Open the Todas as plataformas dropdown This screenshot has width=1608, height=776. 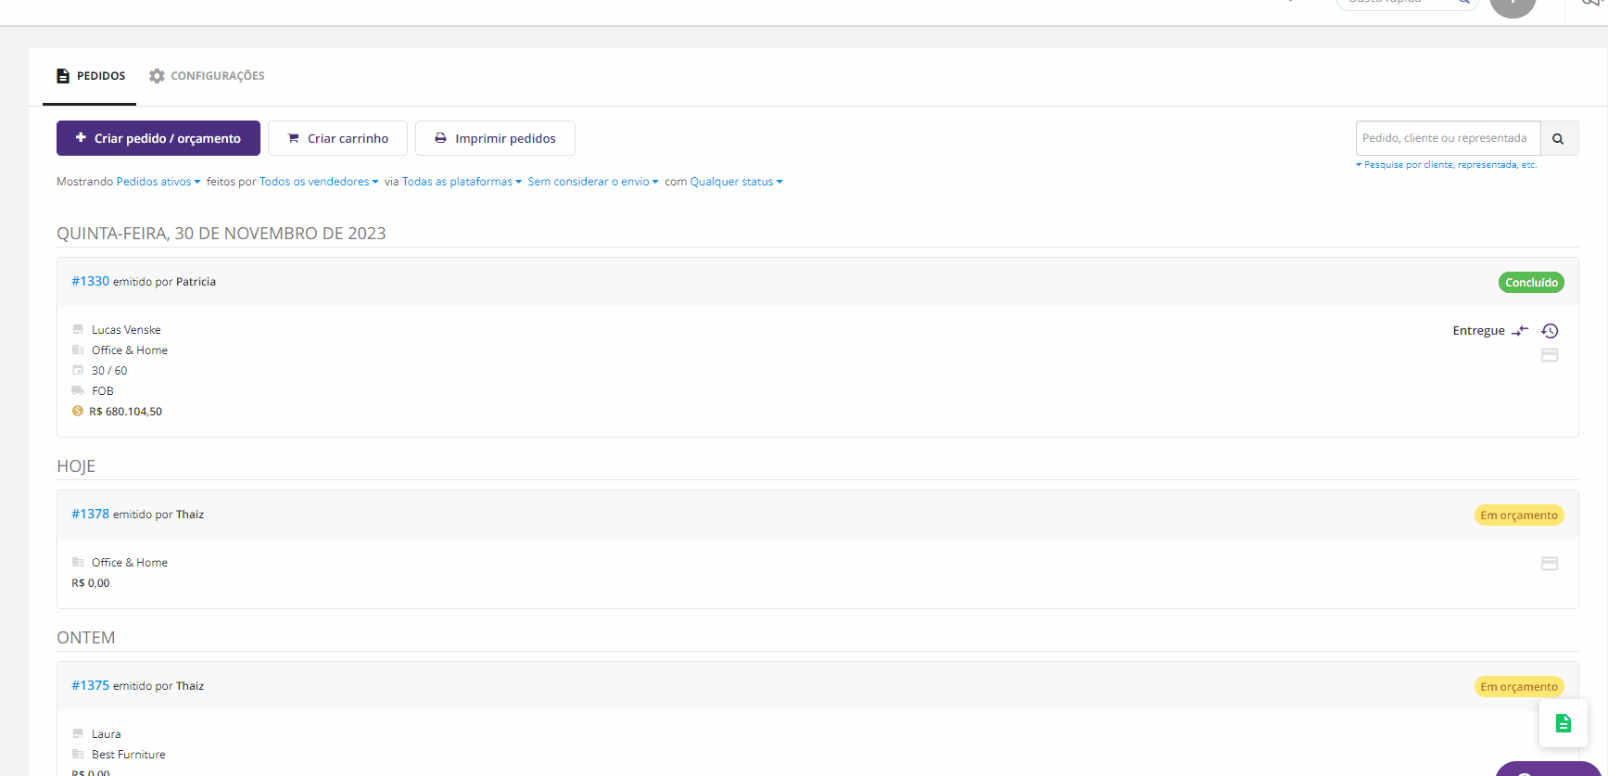[462, 182]
